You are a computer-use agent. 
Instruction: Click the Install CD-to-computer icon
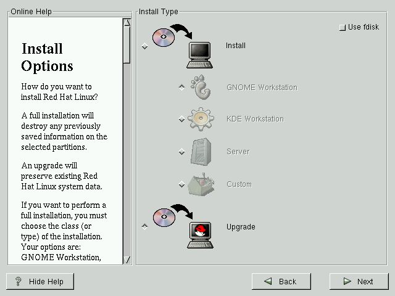click(x=182, y=46)
